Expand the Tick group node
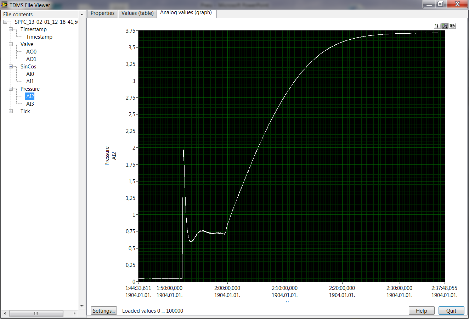 click(11, 111)
